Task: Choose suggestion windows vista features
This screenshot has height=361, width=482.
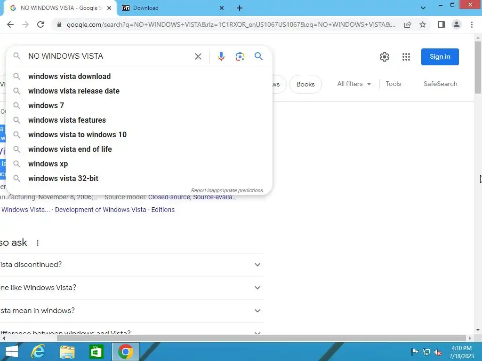Action: [x=139, y=120]
